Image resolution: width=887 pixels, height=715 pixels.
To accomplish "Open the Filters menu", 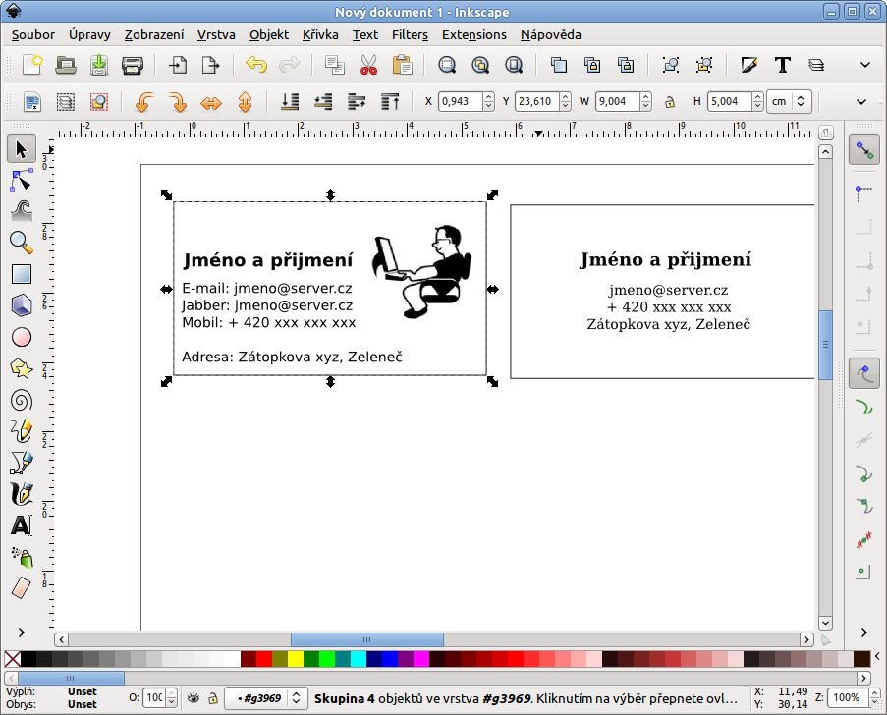I will (x=410, y=34).
